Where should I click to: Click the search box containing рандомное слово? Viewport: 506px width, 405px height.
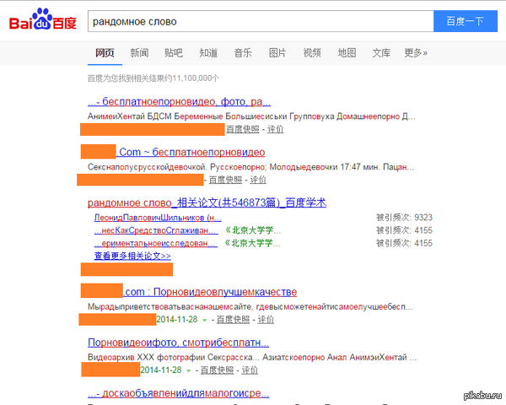(261, 21)
